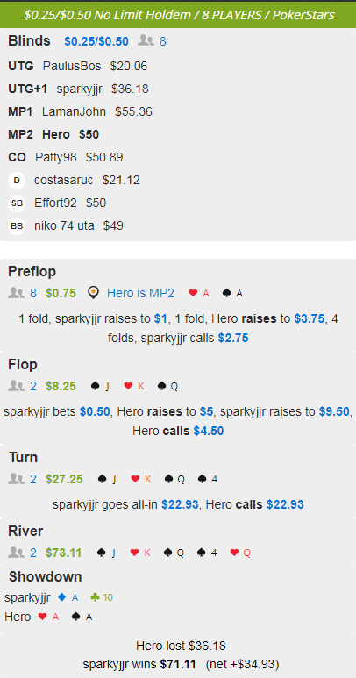Screen dimensions: 356x678
Task: Click Hero's ace of hearts at Showdown
Action: [48, 617]
